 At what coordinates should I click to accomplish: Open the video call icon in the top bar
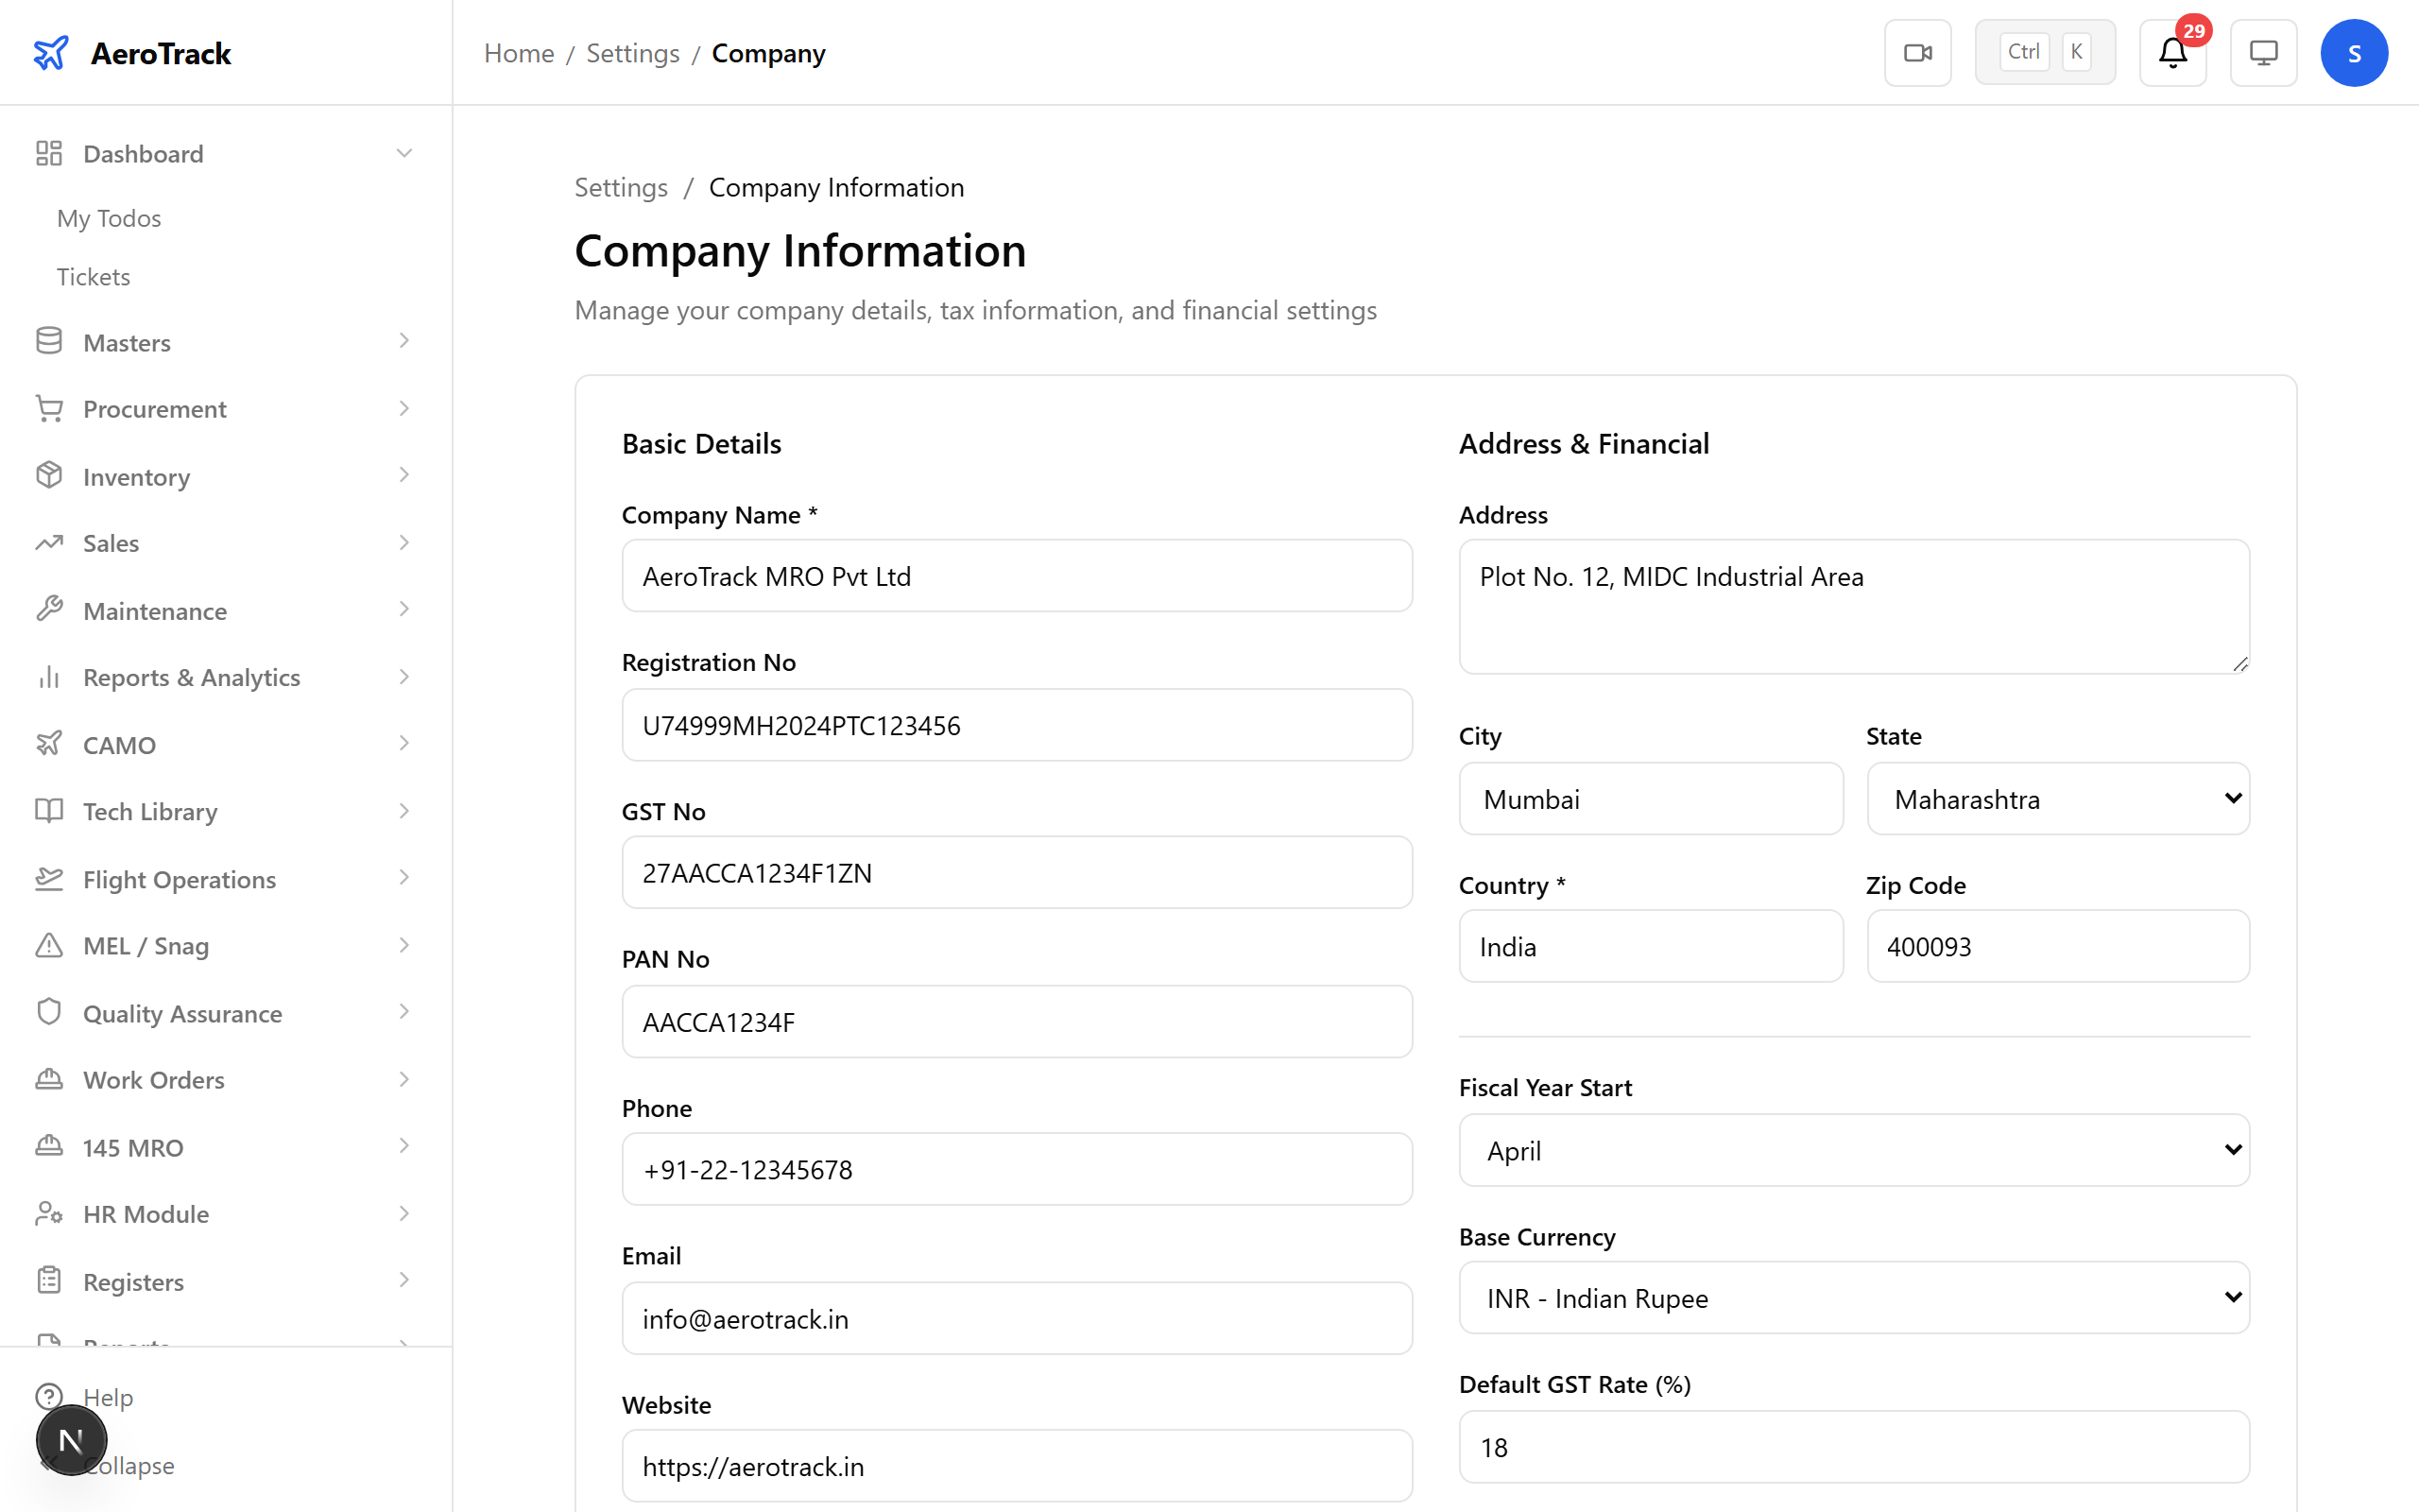(x=1917, y=52)
